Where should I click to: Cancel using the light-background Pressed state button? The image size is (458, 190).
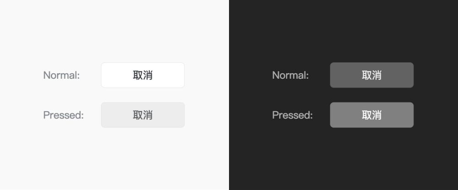point(142,115)
